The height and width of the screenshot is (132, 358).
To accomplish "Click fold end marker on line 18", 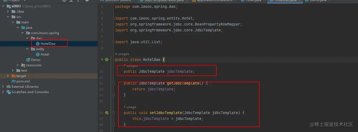I will [x=114, y=124].
